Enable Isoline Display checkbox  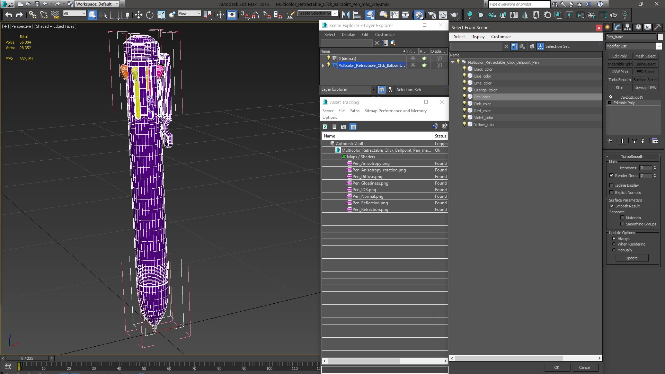[611, 185]
